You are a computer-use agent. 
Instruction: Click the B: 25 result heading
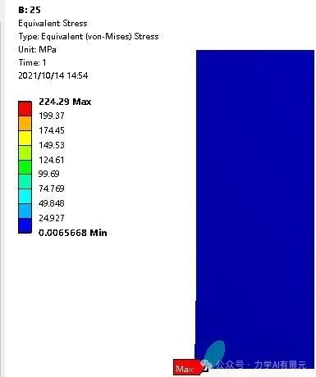pyautogui.click(x=30, y=10)
